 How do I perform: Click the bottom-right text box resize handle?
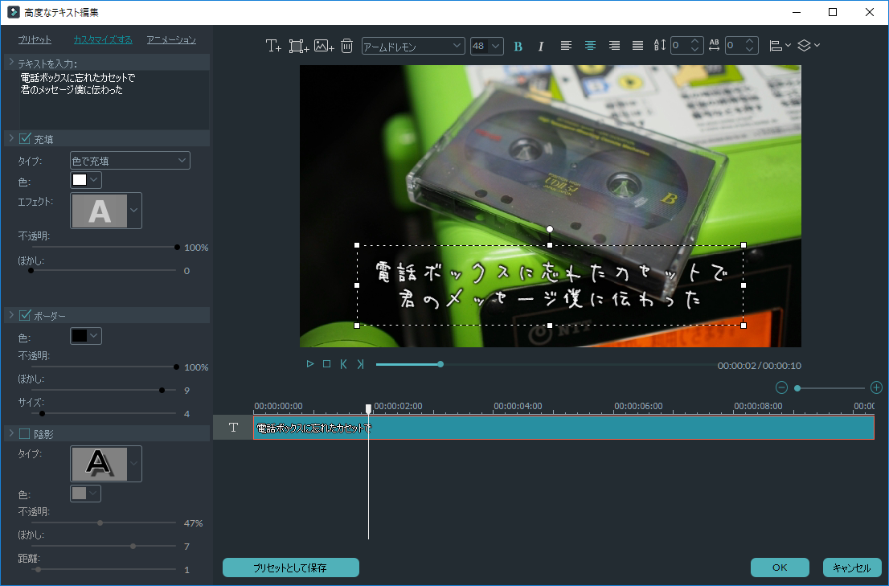tap(744, 326)
